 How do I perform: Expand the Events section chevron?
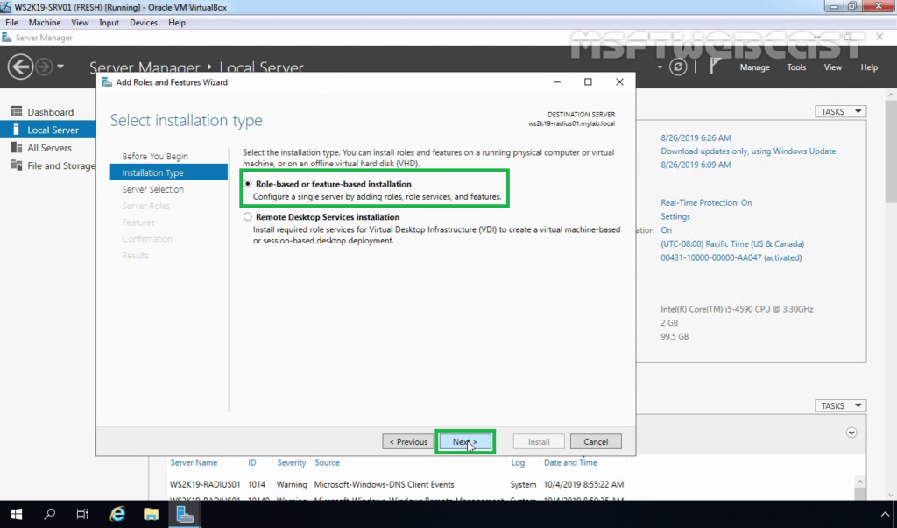pos(851,433)
